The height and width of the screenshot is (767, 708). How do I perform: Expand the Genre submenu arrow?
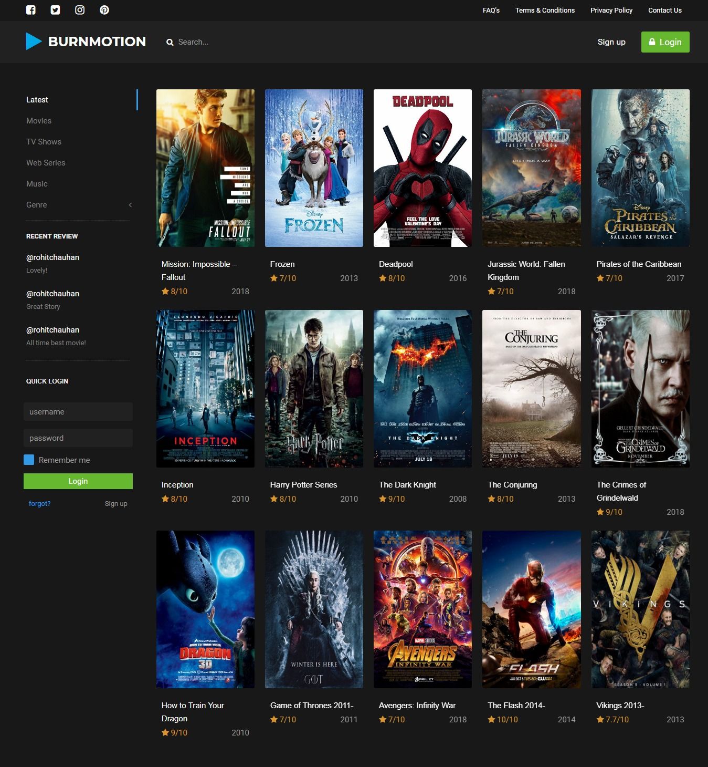[130, 205]
